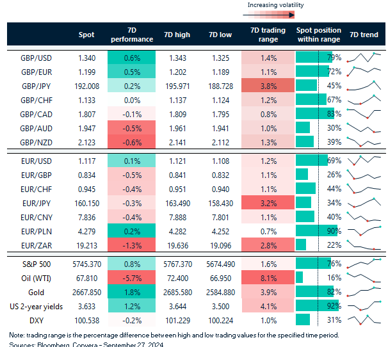The height and width of the screenshot is (347, 388).
Task: Click the 7D performance column header
Action: point(132,35)
